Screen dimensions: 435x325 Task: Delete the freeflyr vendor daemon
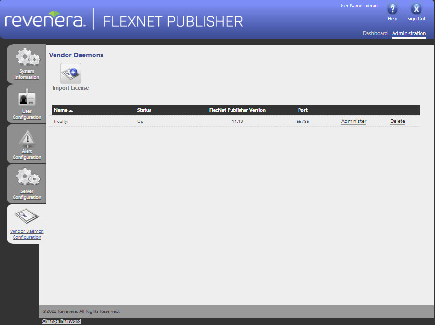[397, 121]
